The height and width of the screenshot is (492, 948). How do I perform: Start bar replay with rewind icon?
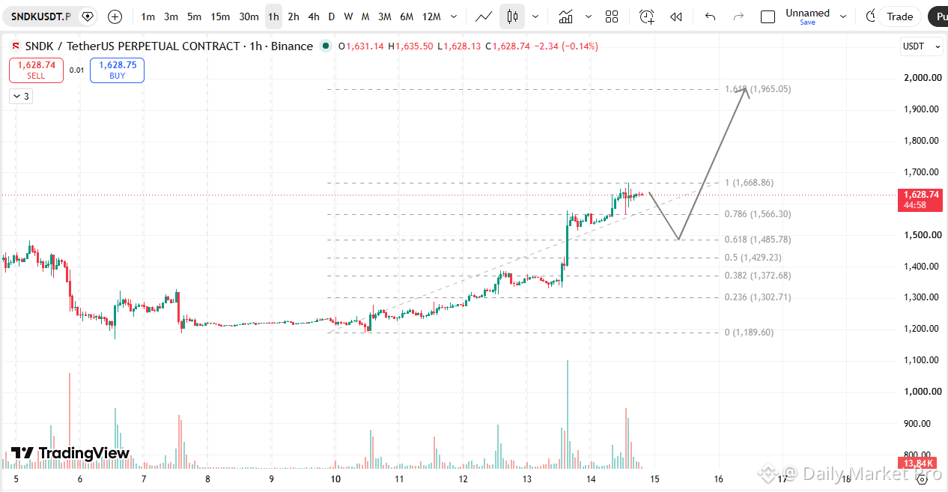675,16
